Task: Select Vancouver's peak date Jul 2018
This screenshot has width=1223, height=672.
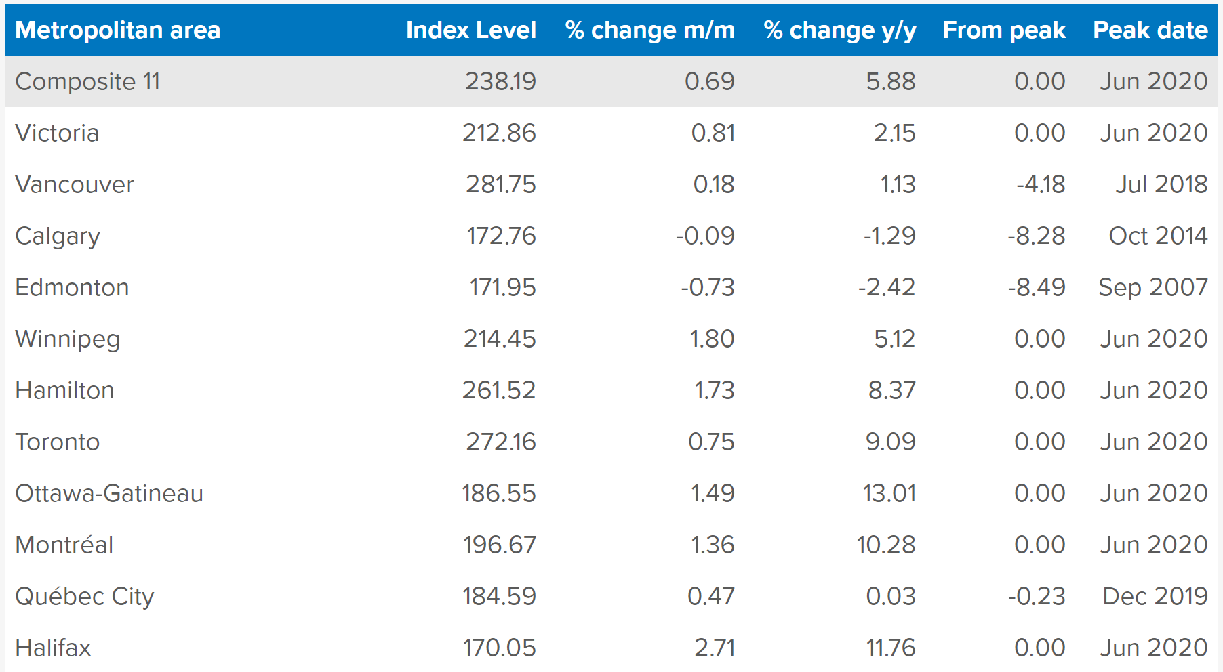Action: (1161, 184)
